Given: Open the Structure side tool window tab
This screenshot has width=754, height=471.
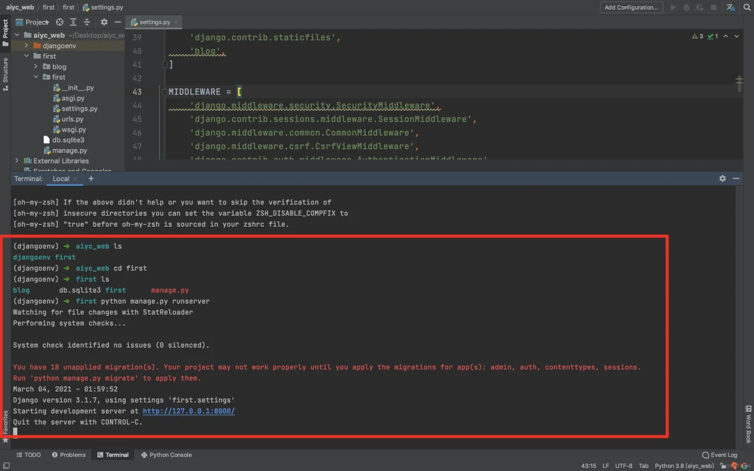Looking at the screenshot, I should [5, 74].
